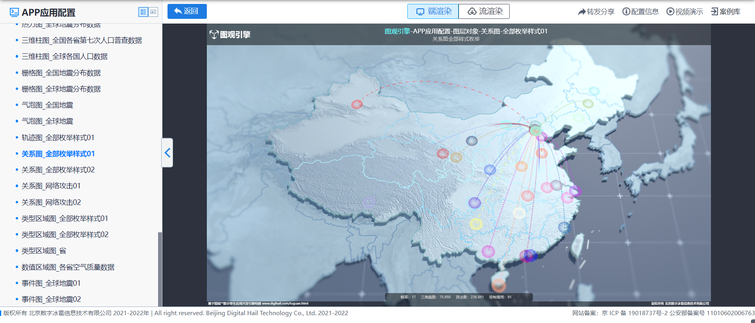Open 三维柱图_全球各国人口数据 entry
Image resolution: width=755 pixels, height=323 pixels.
coord(64,57)
